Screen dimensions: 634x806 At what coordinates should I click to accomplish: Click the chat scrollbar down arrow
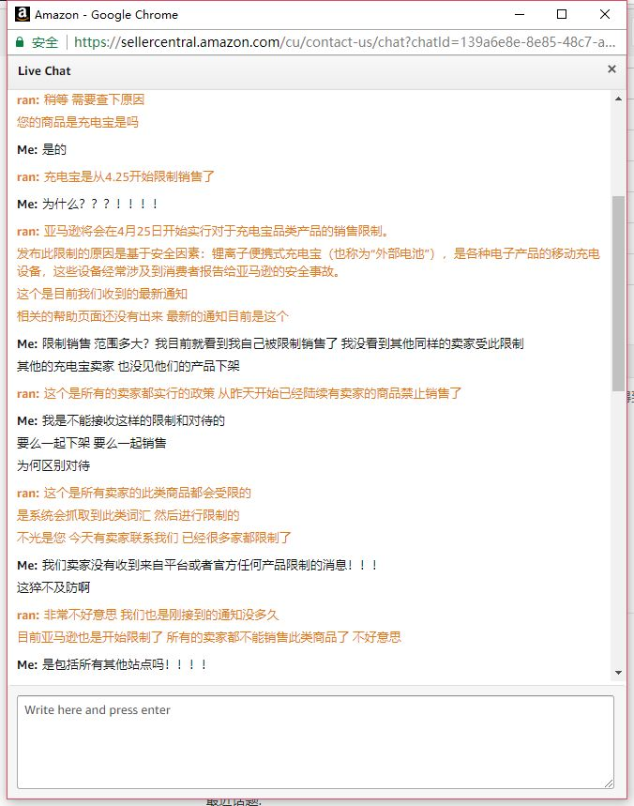(619, 673)
